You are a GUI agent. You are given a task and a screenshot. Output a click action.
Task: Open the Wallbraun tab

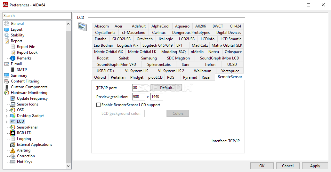[x=203, y=71]
